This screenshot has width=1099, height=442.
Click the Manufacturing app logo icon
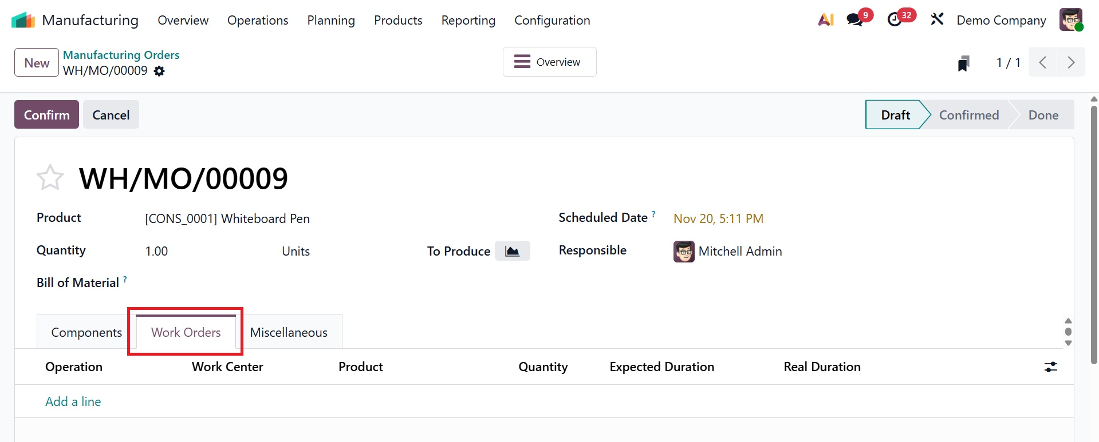coord(23,20)
